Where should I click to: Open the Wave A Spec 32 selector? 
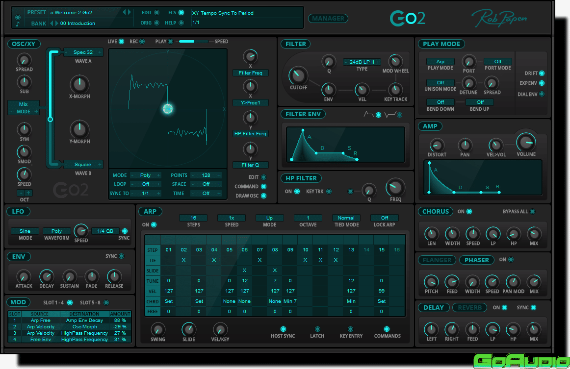pos(83,52)
